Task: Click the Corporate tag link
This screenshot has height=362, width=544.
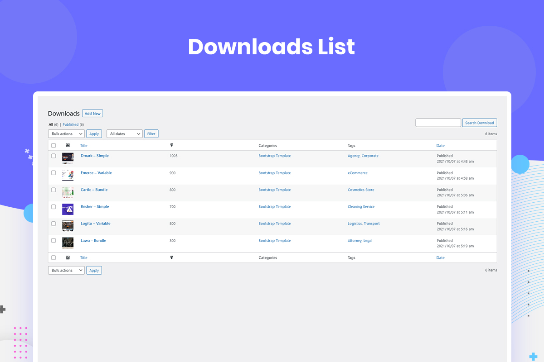Action: tap(370, 156)
